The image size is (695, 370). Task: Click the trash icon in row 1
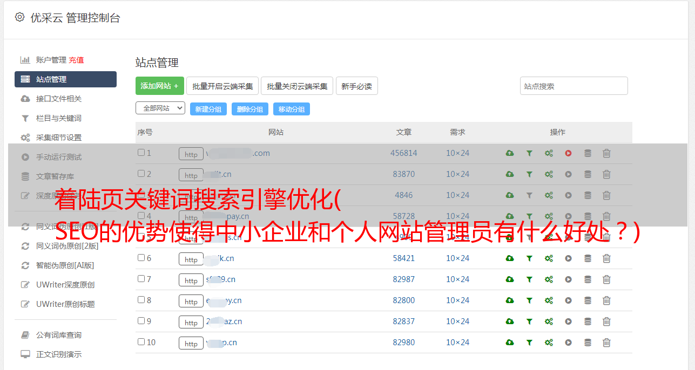pyautogui.click(x=606, y=153)
